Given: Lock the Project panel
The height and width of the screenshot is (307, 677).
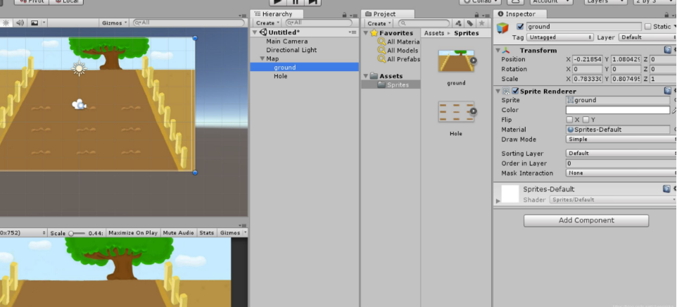Looking at the screenshot, I should [478, 14].
